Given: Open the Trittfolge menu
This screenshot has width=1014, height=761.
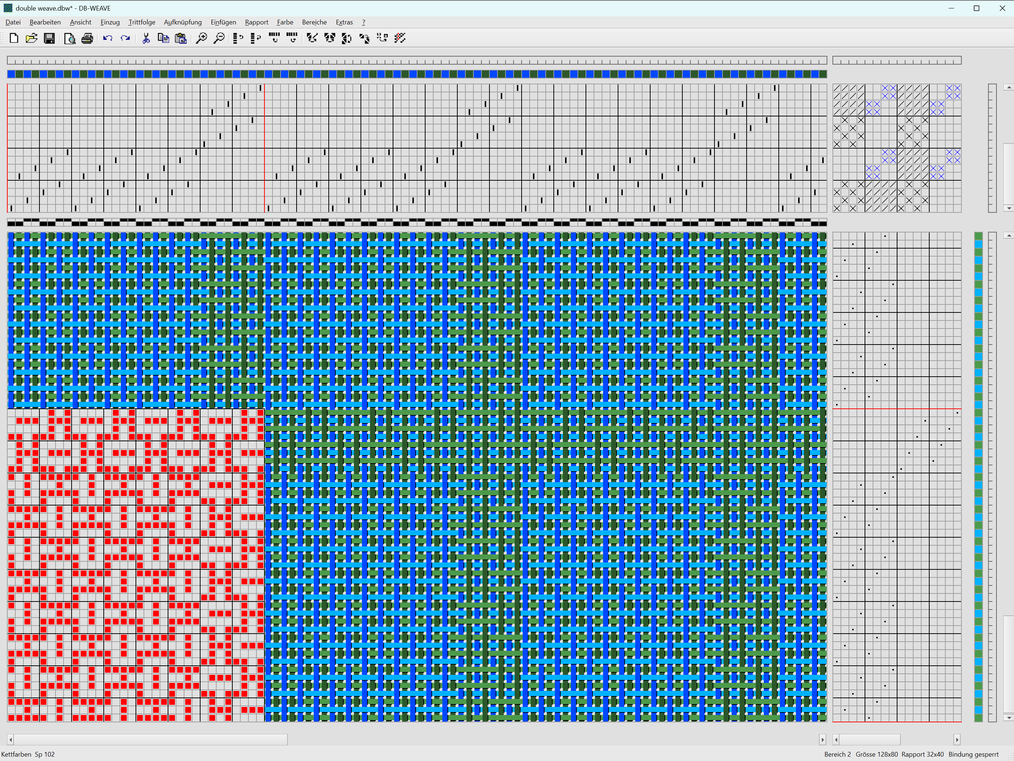Looking at the screenshot, I should click(142, 22).
